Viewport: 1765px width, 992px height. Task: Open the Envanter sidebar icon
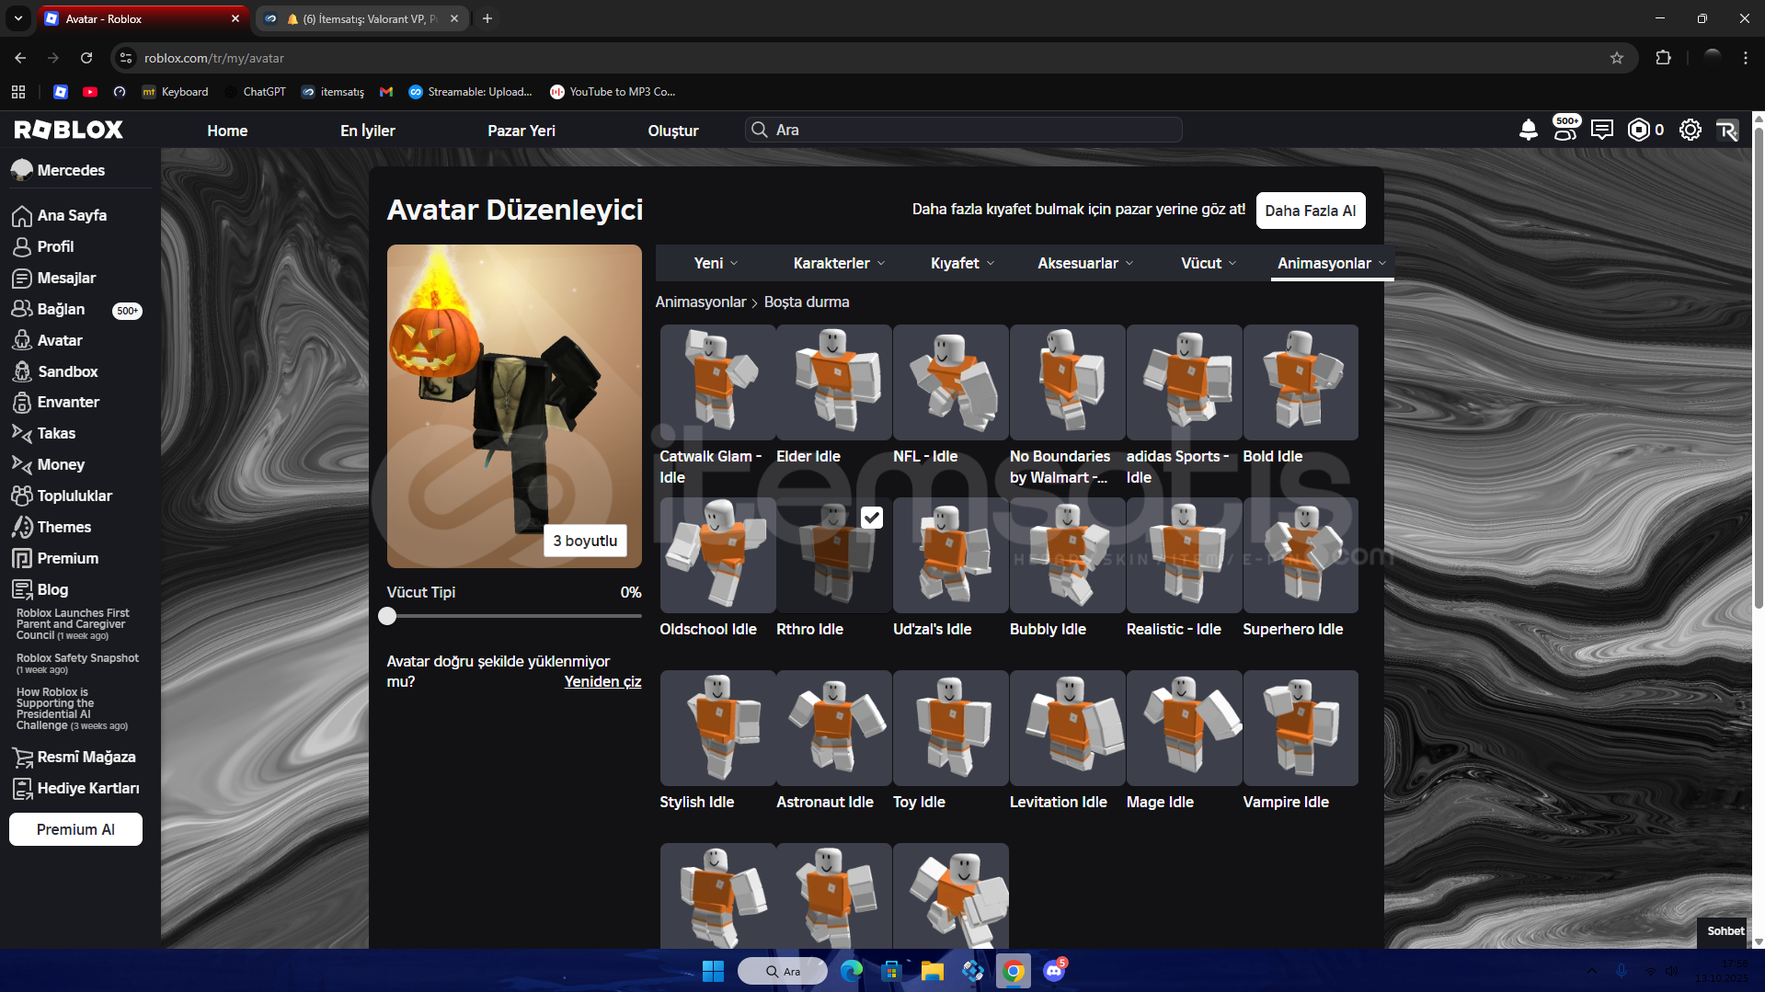22,403
